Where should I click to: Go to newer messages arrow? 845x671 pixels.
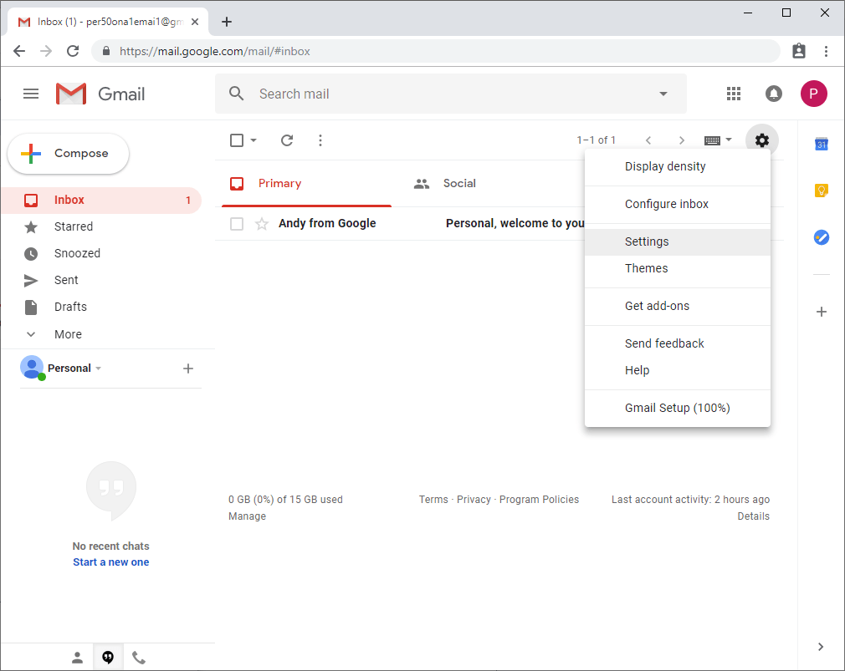648,140
